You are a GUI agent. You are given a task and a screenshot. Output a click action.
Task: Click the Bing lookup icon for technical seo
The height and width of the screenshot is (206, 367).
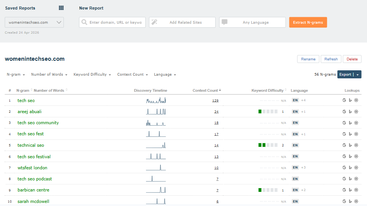coord(350,145)
